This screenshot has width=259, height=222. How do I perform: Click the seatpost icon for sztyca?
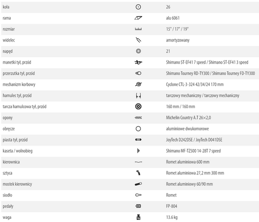[138, 173]
